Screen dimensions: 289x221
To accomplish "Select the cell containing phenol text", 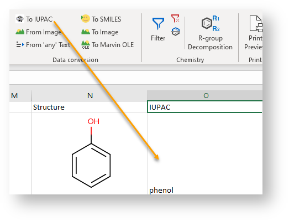I will (x=205, y=153).
